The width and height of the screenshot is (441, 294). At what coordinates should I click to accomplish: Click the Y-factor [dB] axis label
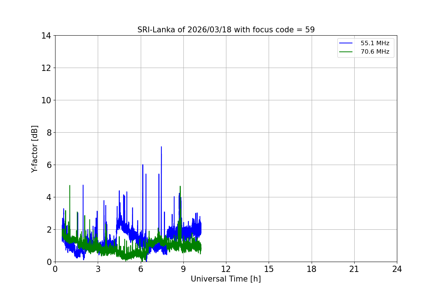click(35, 149)
